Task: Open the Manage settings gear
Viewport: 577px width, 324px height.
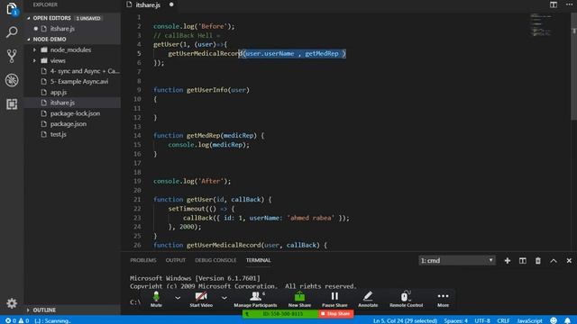Action: tap(12, 303)
